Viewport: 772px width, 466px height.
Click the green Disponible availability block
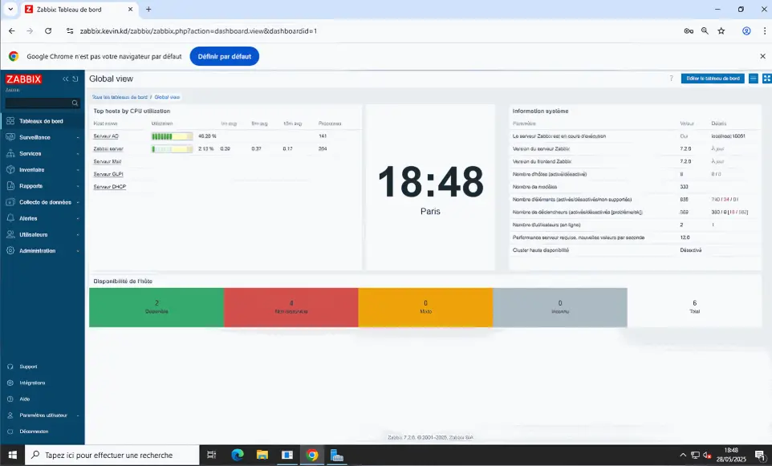[x=156, y=307]
